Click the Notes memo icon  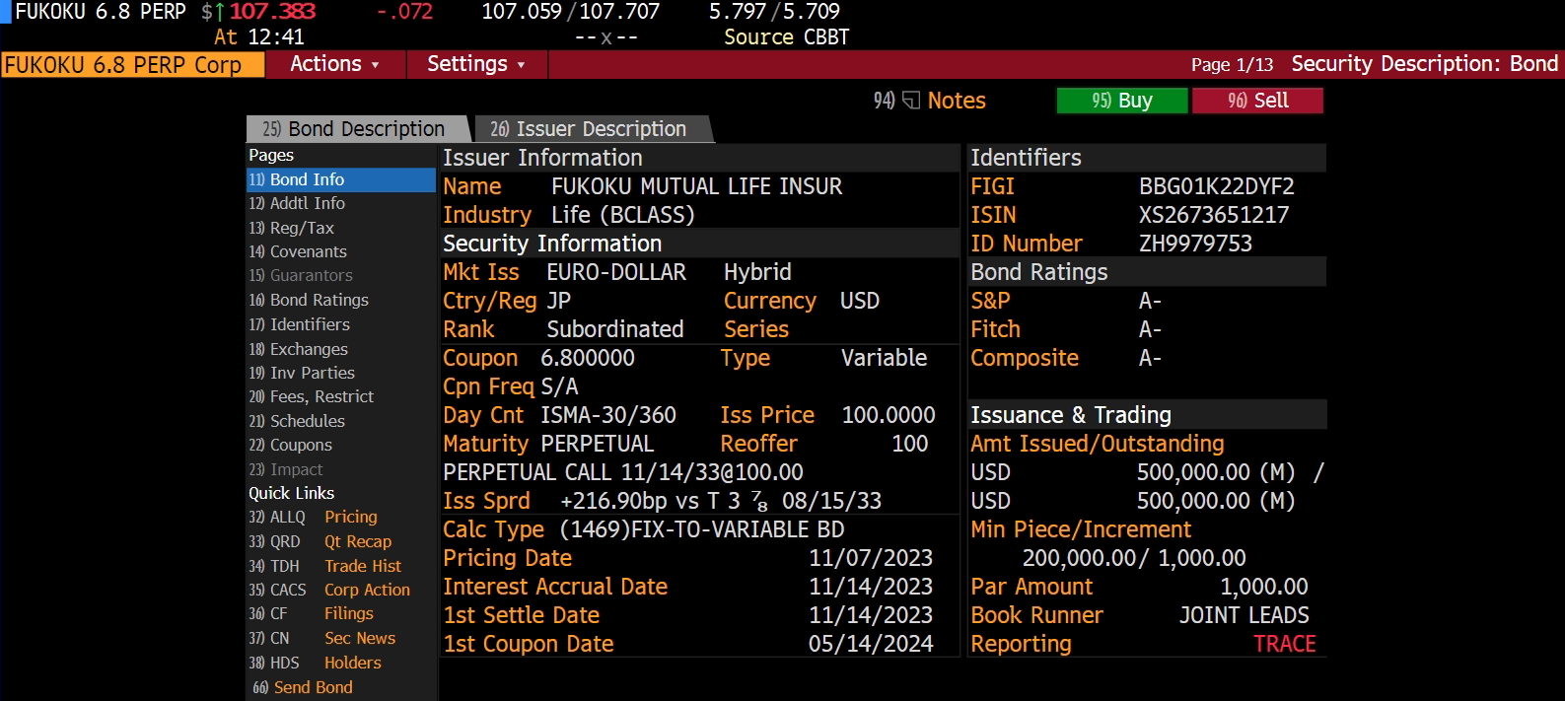tap(911, 101)
